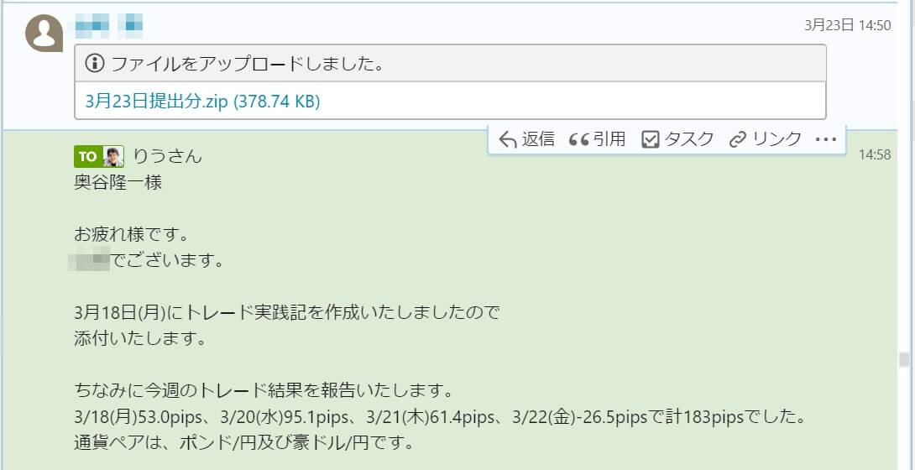Quote the message with 引用
This screenshot has width=915, height=470.
(x=597, y=138)
